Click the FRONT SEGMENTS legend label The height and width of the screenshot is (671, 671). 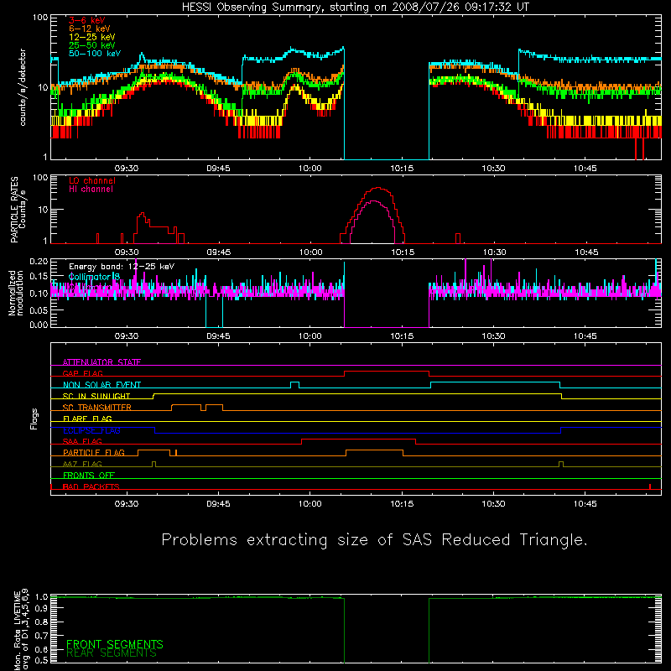coord(115,644)
